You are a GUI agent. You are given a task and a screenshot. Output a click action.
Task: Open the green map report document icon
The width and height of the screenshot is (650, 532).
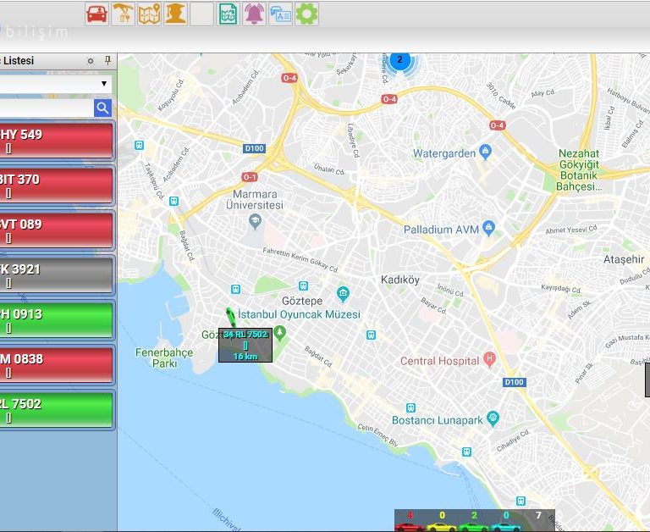pyautogui.click(x=228, y=14)
